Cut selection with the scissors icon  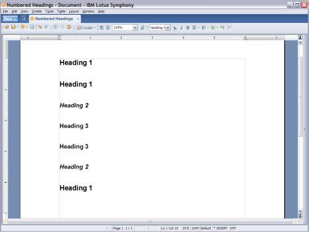coord(56,27)
